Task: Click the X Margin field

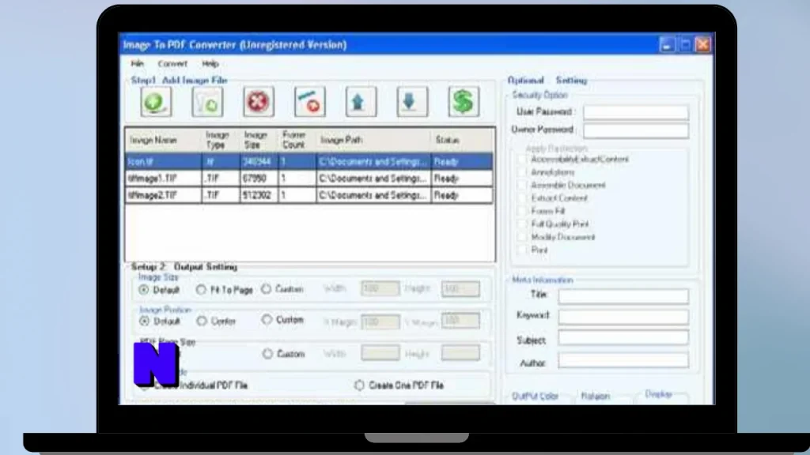Action: [380, 322]
